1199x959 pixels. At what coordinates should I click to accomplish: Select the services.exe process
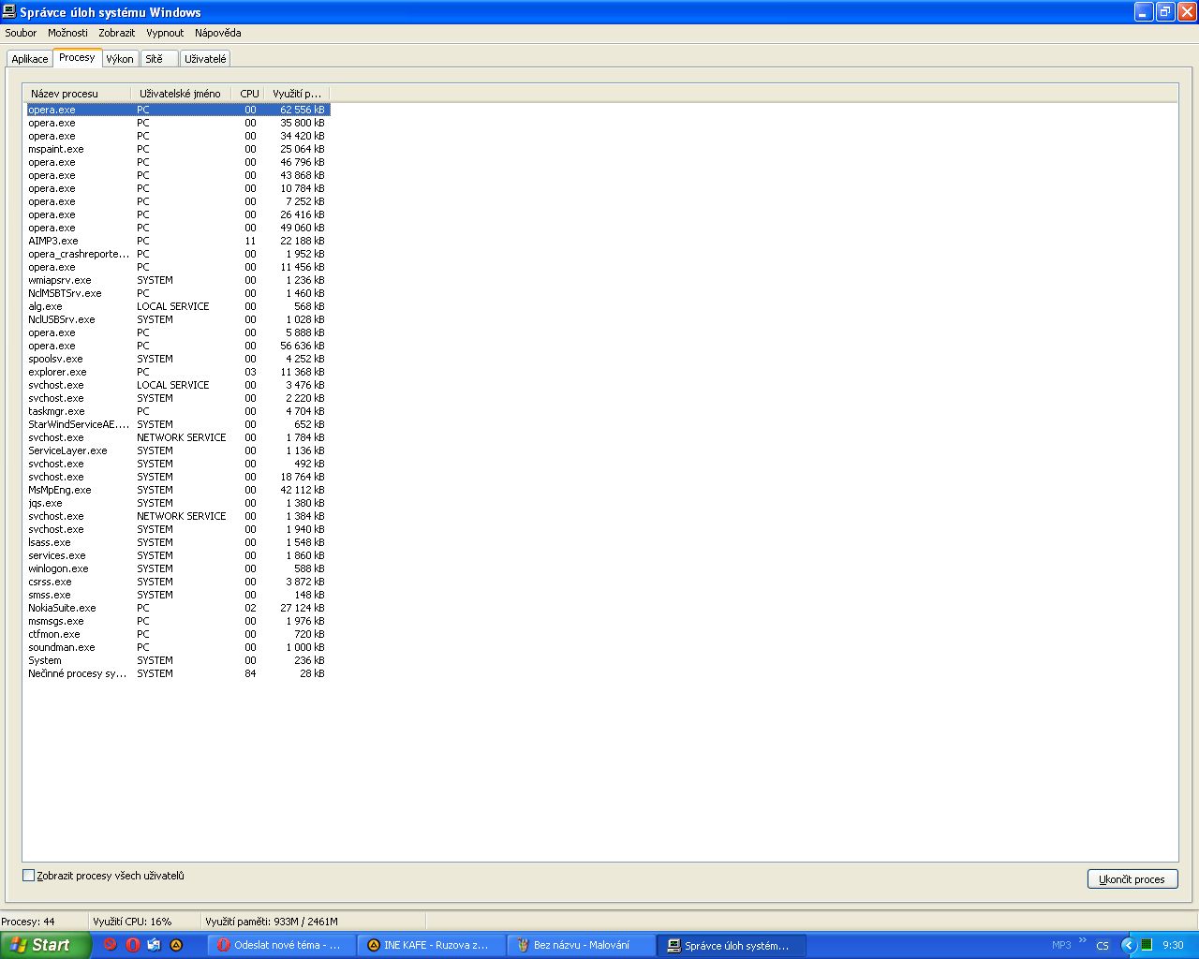point(178,555)
